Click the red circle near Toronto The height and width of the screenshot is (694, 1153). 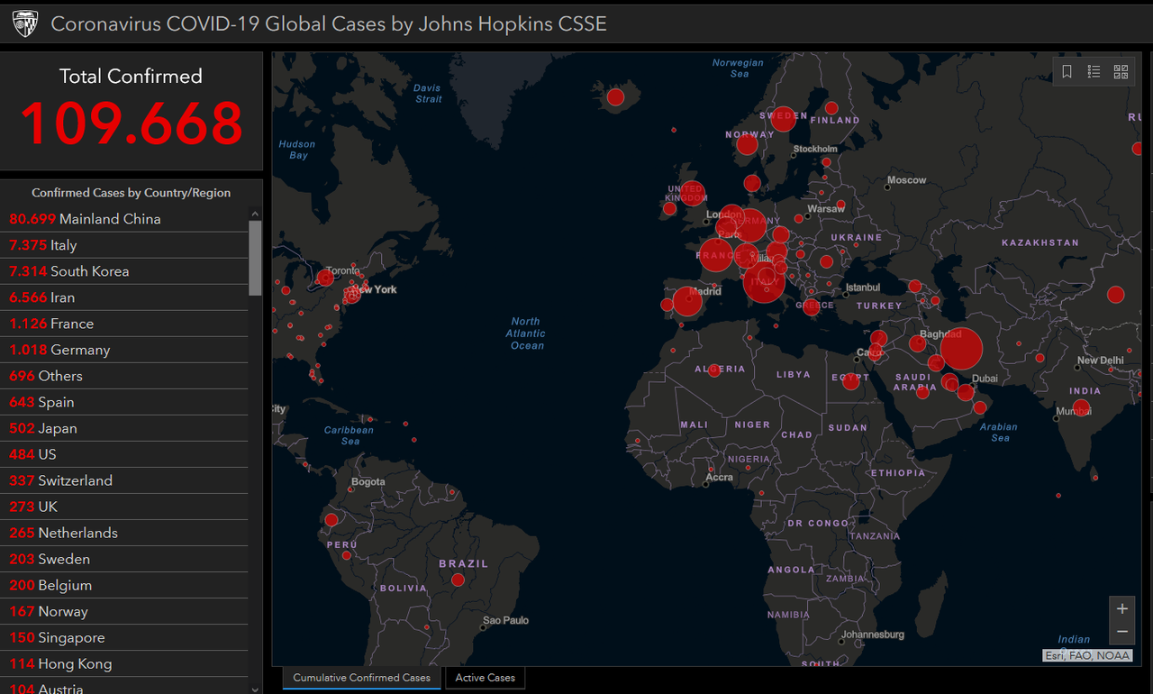pyautogui.click(x=325, y=279)
